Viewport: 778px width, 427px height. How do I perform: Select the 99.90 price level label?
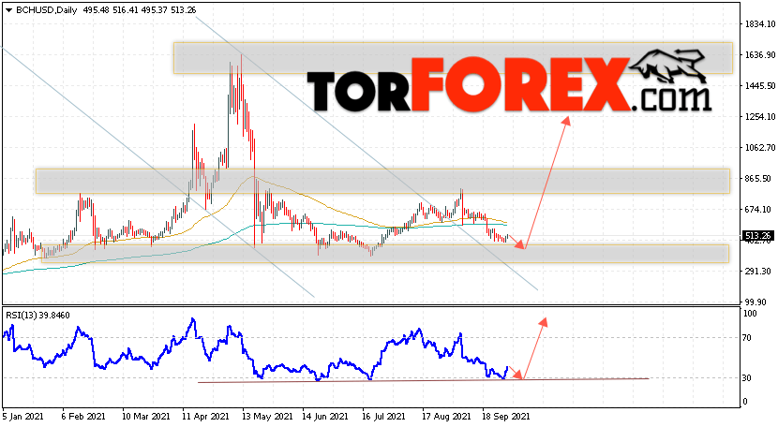[756, 302]
